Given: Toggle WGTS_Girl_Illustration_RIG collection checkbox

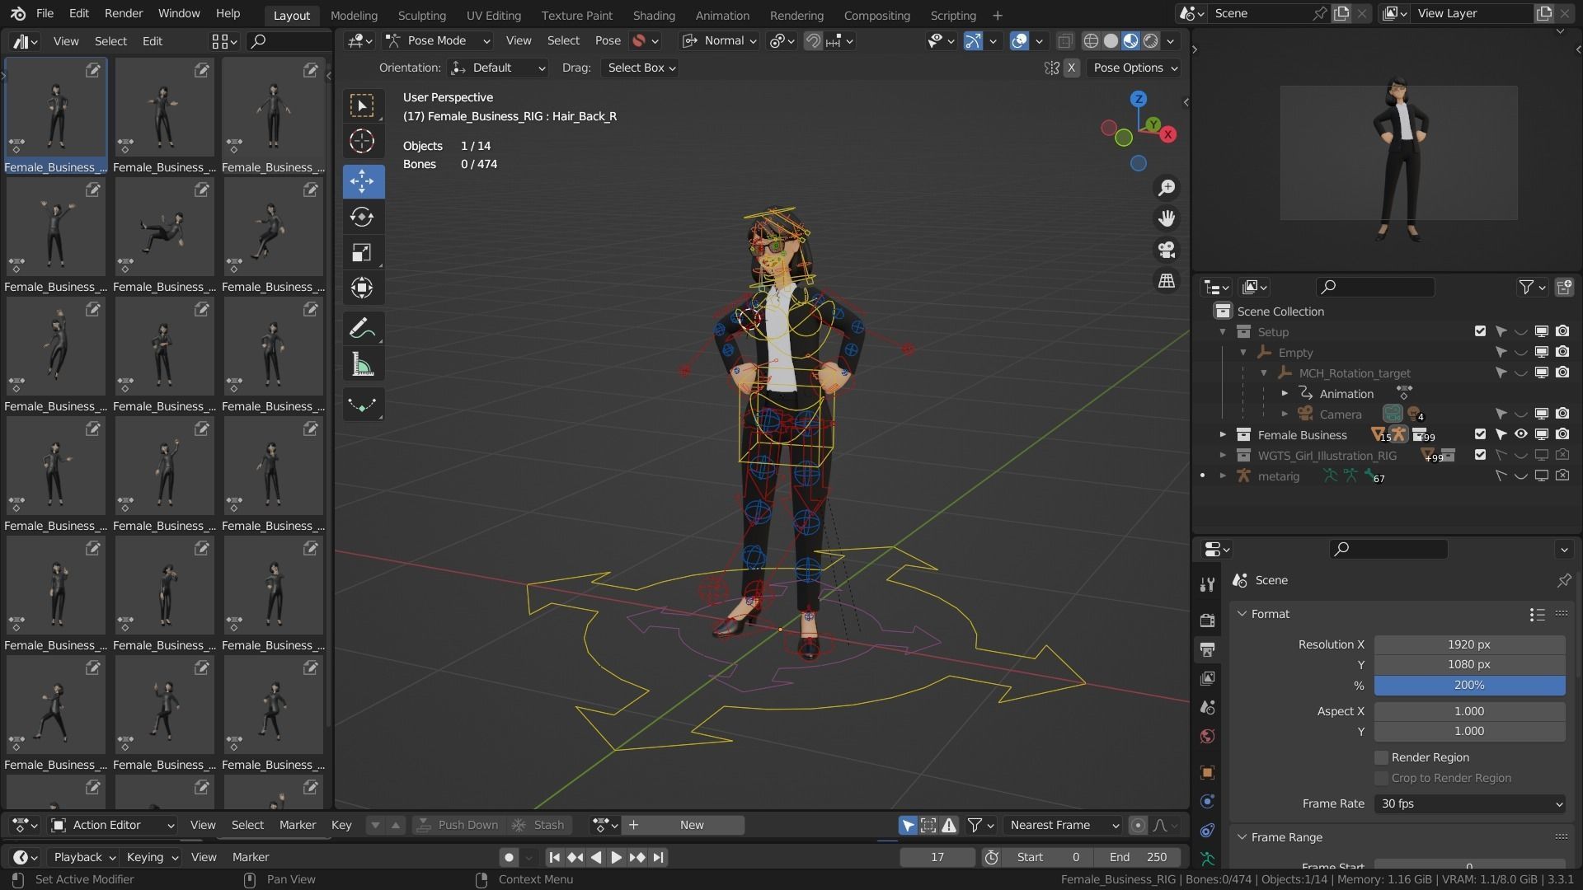Looking at the screenshot, I should [x=1480, y=455].
